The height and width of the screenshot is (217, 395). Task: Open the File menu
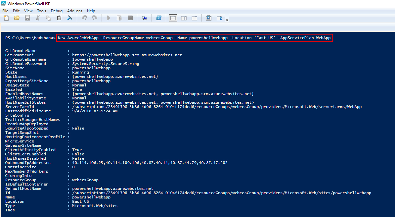click(x=5, y=11)
